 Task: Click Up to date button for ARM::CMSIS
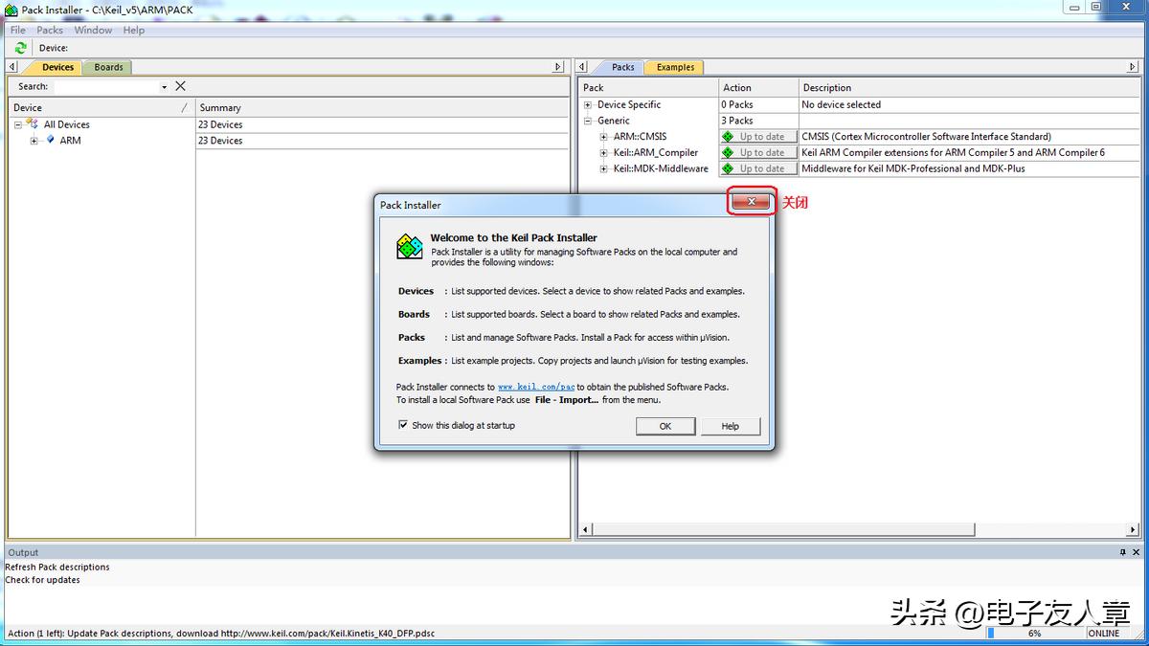click(x=759, y=137)
